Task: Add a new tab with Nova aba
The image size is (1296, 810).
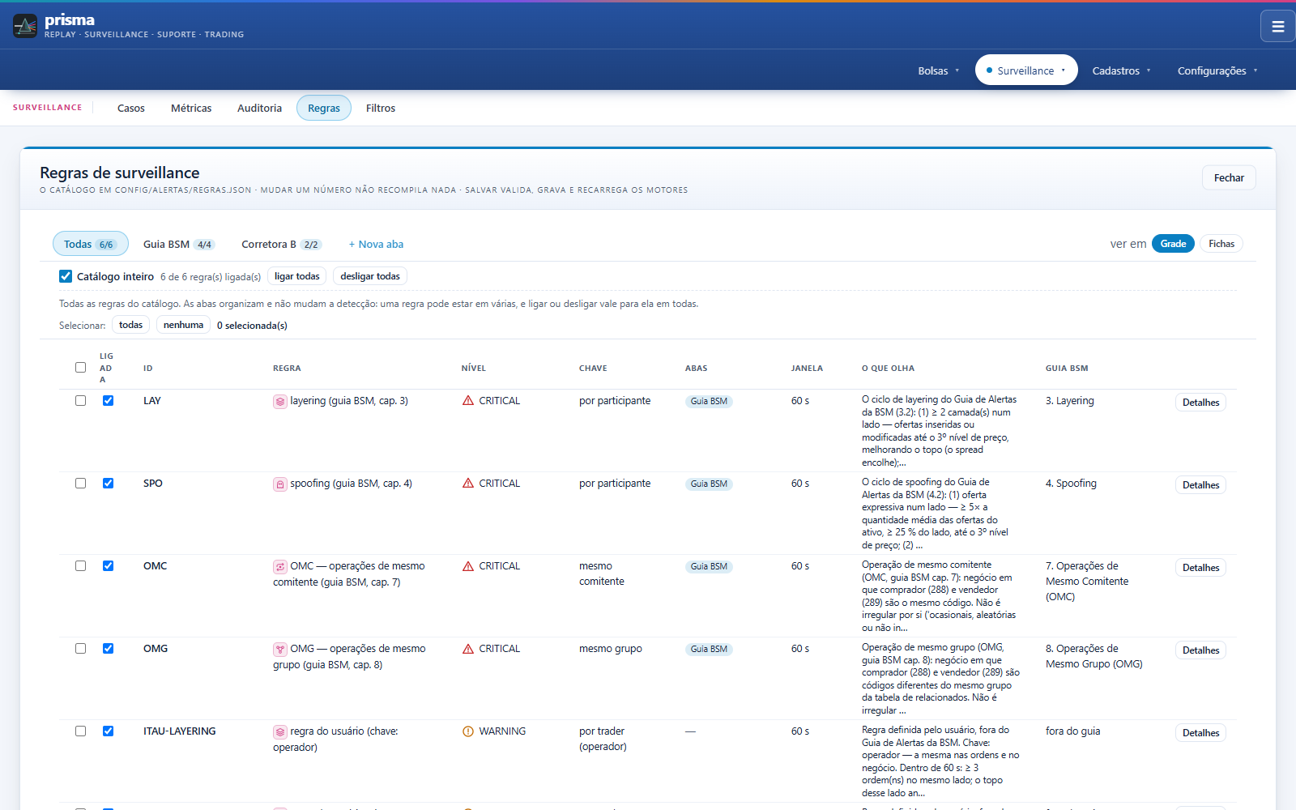Action: (x=376, y=244)
